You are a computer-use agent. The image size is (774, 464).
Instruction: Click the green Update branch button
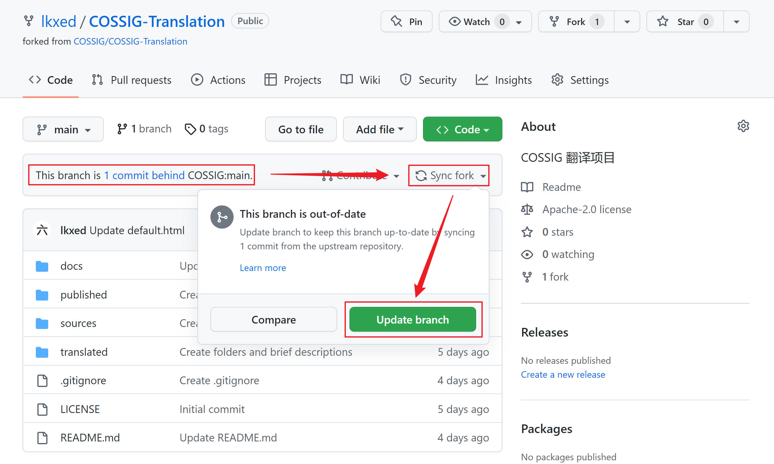[x=412, y=320]
